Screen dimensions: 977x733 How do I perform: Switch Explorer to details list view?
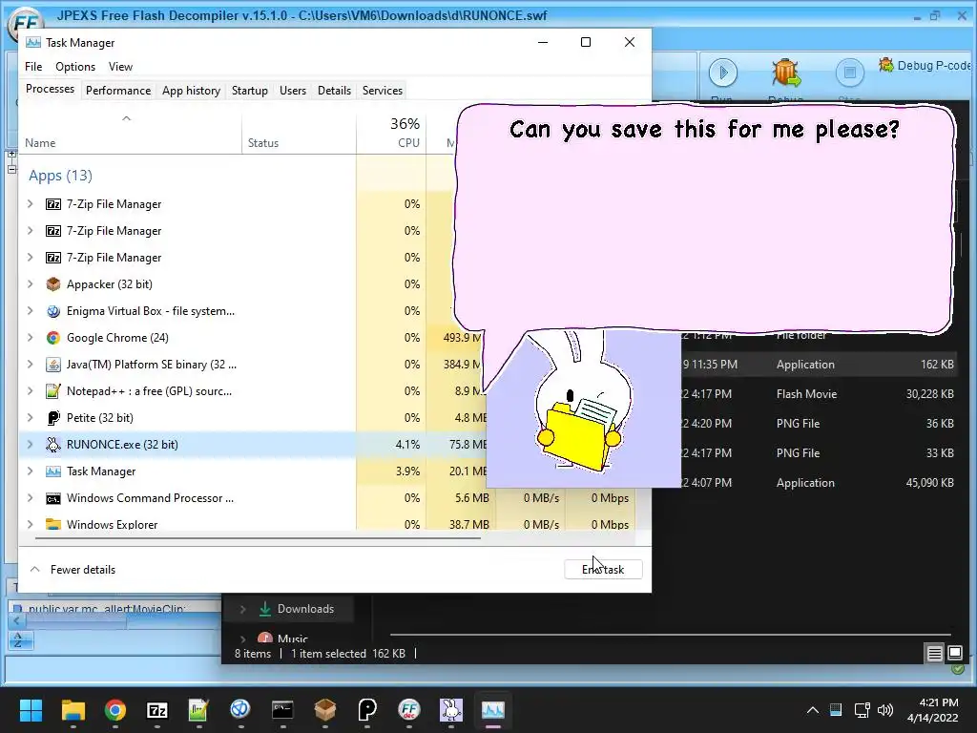[x=934, y=653]
